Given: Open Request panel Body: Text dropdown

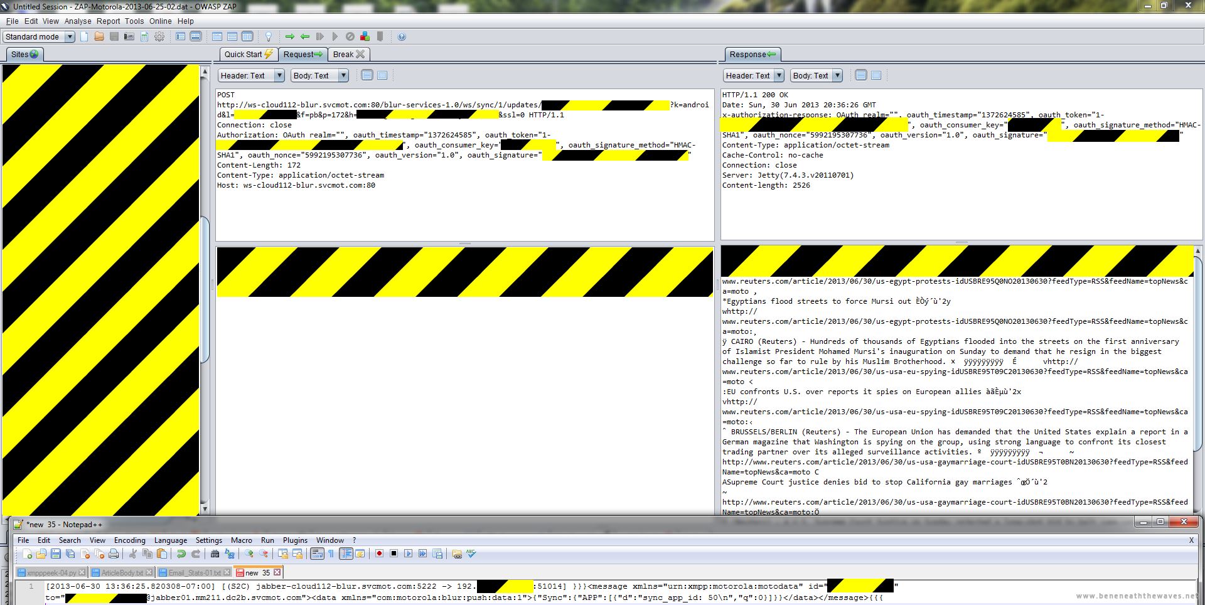Looking at the screenshot, I should pos(319,75).
